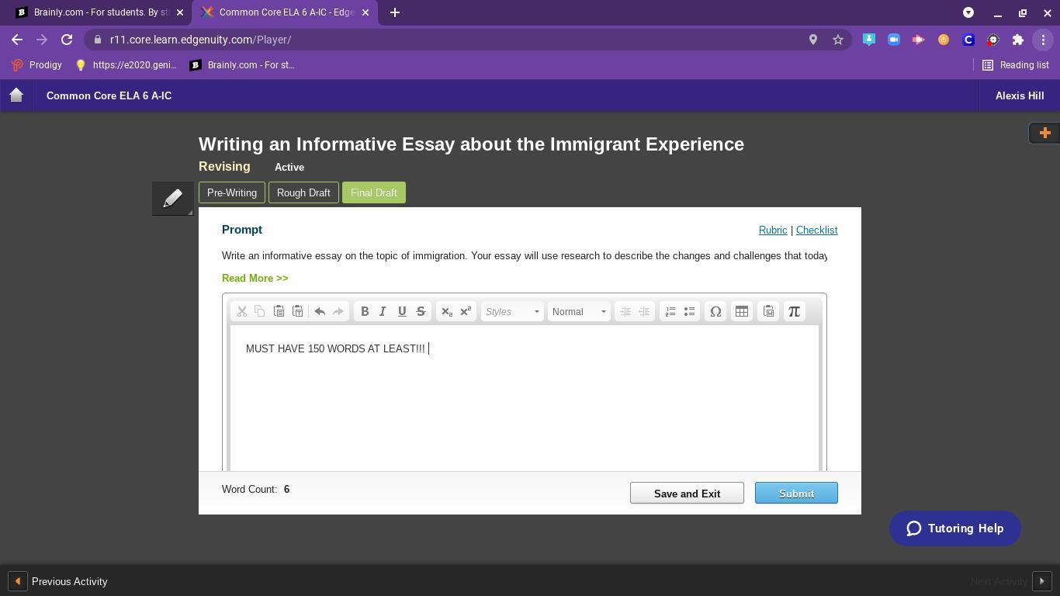1060x596 pixels.
Task: Click the Save and Exit button
Action: (x=687, y=494)
